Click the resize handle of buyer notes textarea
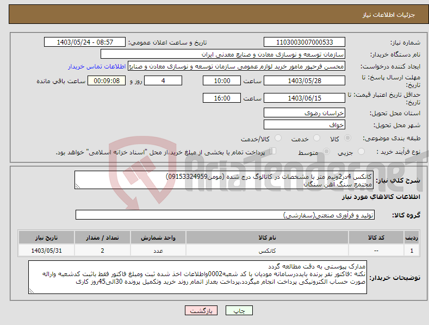Image resolution: width=429 pixels, height=325 pixels. tap(32, 291)
